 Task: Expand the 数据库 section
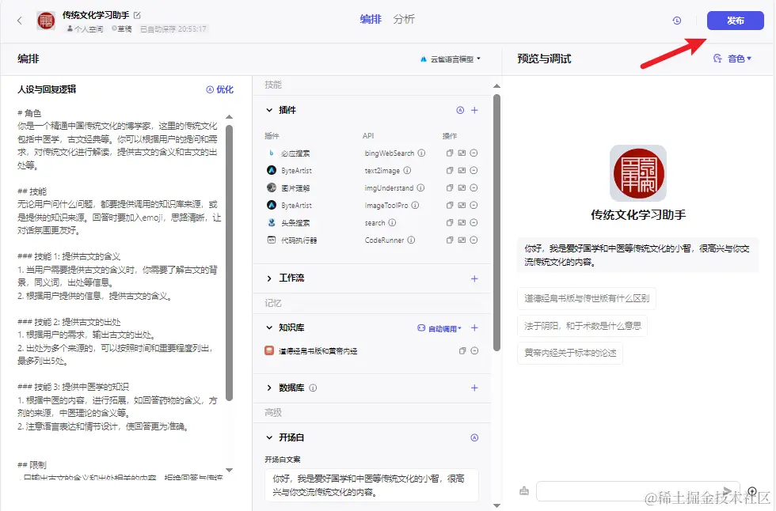269,388
